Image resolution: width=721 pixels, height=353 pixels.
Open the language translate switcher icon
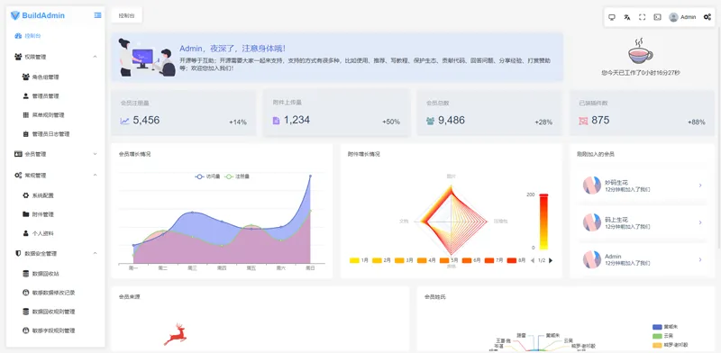click(626, 17)
